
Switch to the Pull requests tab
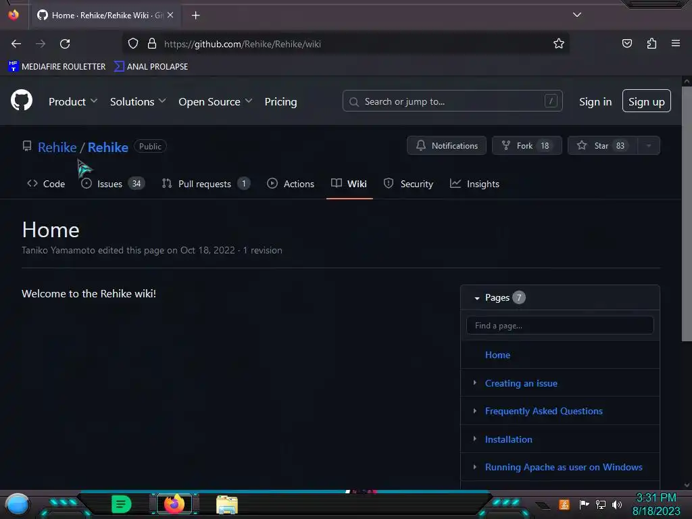[x=206, y=184]
